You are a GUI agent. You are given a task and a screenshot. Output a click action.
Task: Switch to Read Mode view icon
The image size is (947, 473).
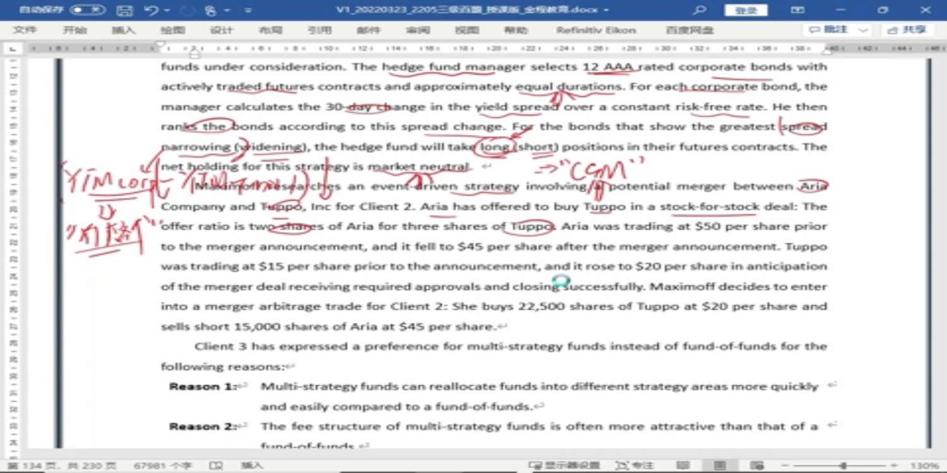click(x=683, y=465)
